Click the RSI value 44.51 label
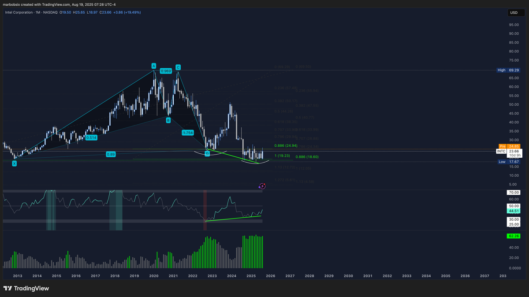Screen dimensions: 529x297 point(514,211)
